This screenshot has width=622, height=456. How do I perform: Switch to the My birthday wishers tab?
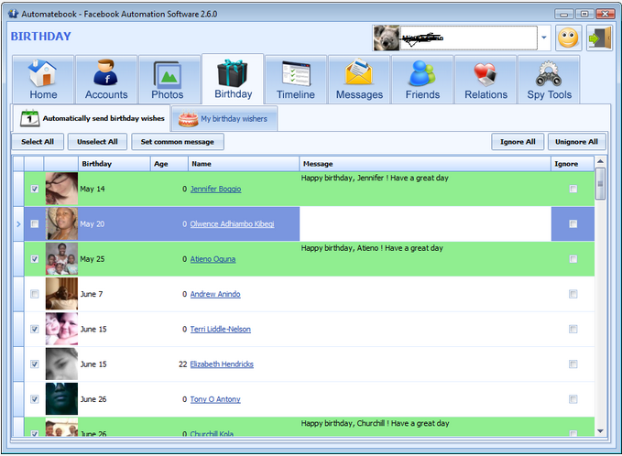[x=224, y=118]
